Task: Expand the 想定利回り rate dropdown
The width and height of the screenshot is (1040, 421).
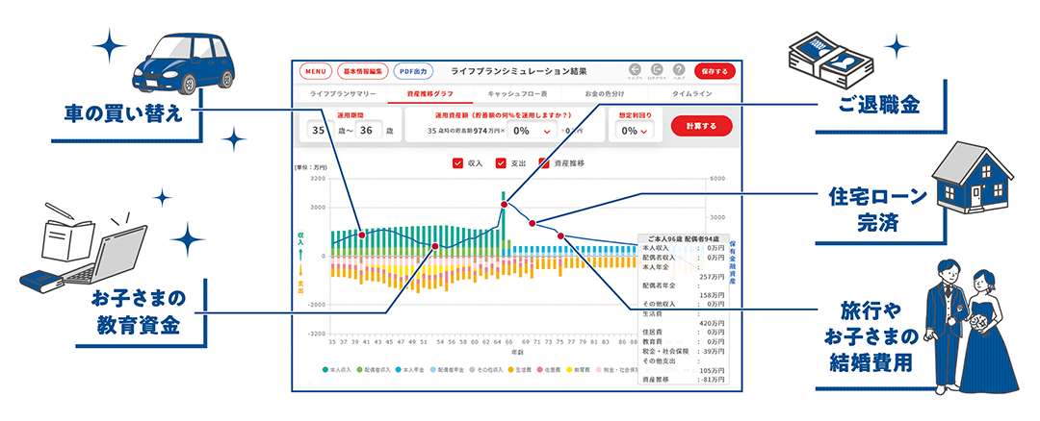Action: coord(634,131)
